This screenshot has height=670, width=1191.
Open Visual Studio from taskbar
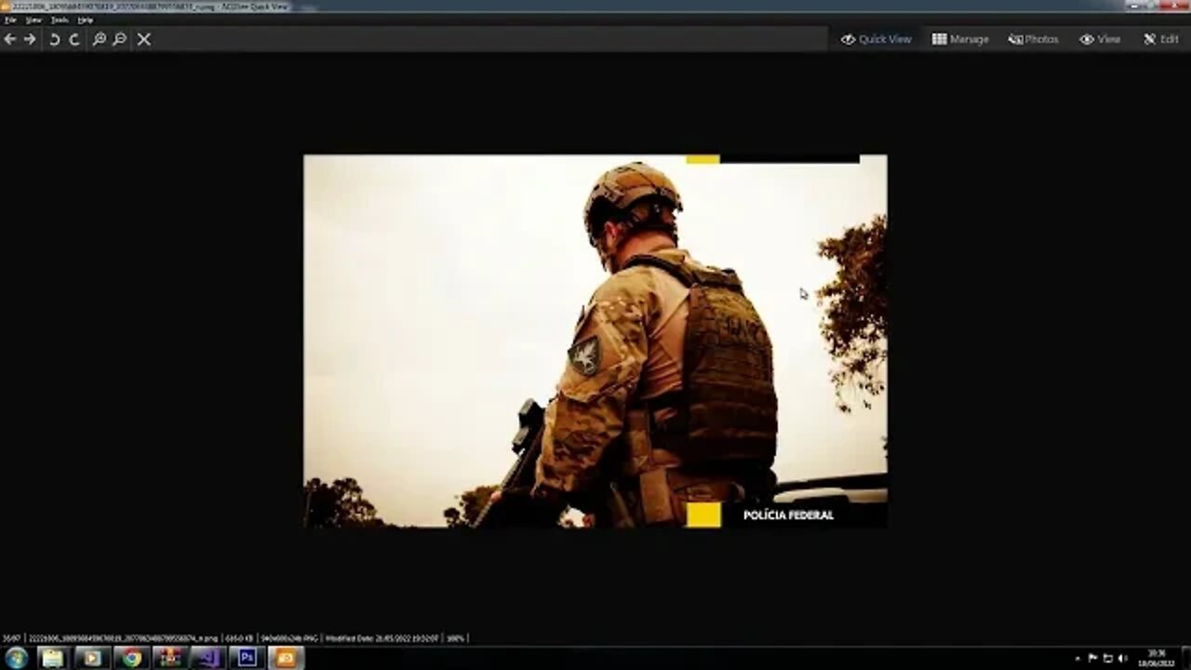tap(208, 658)
